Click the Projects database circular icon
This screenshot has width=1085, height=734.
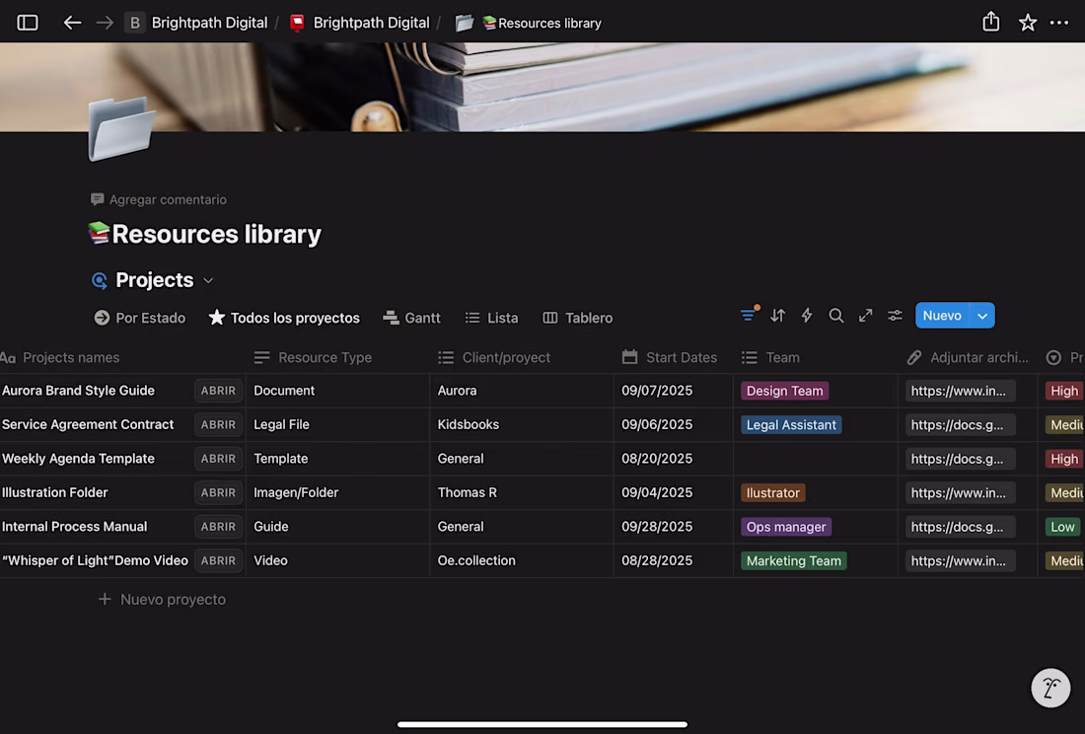[x=99, y=280]
